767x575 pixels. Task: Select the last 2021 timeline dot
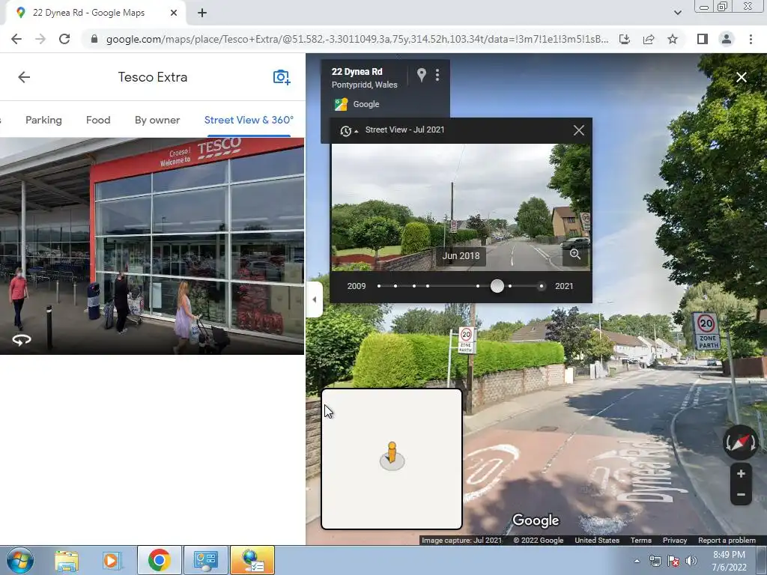click(541, 286)
